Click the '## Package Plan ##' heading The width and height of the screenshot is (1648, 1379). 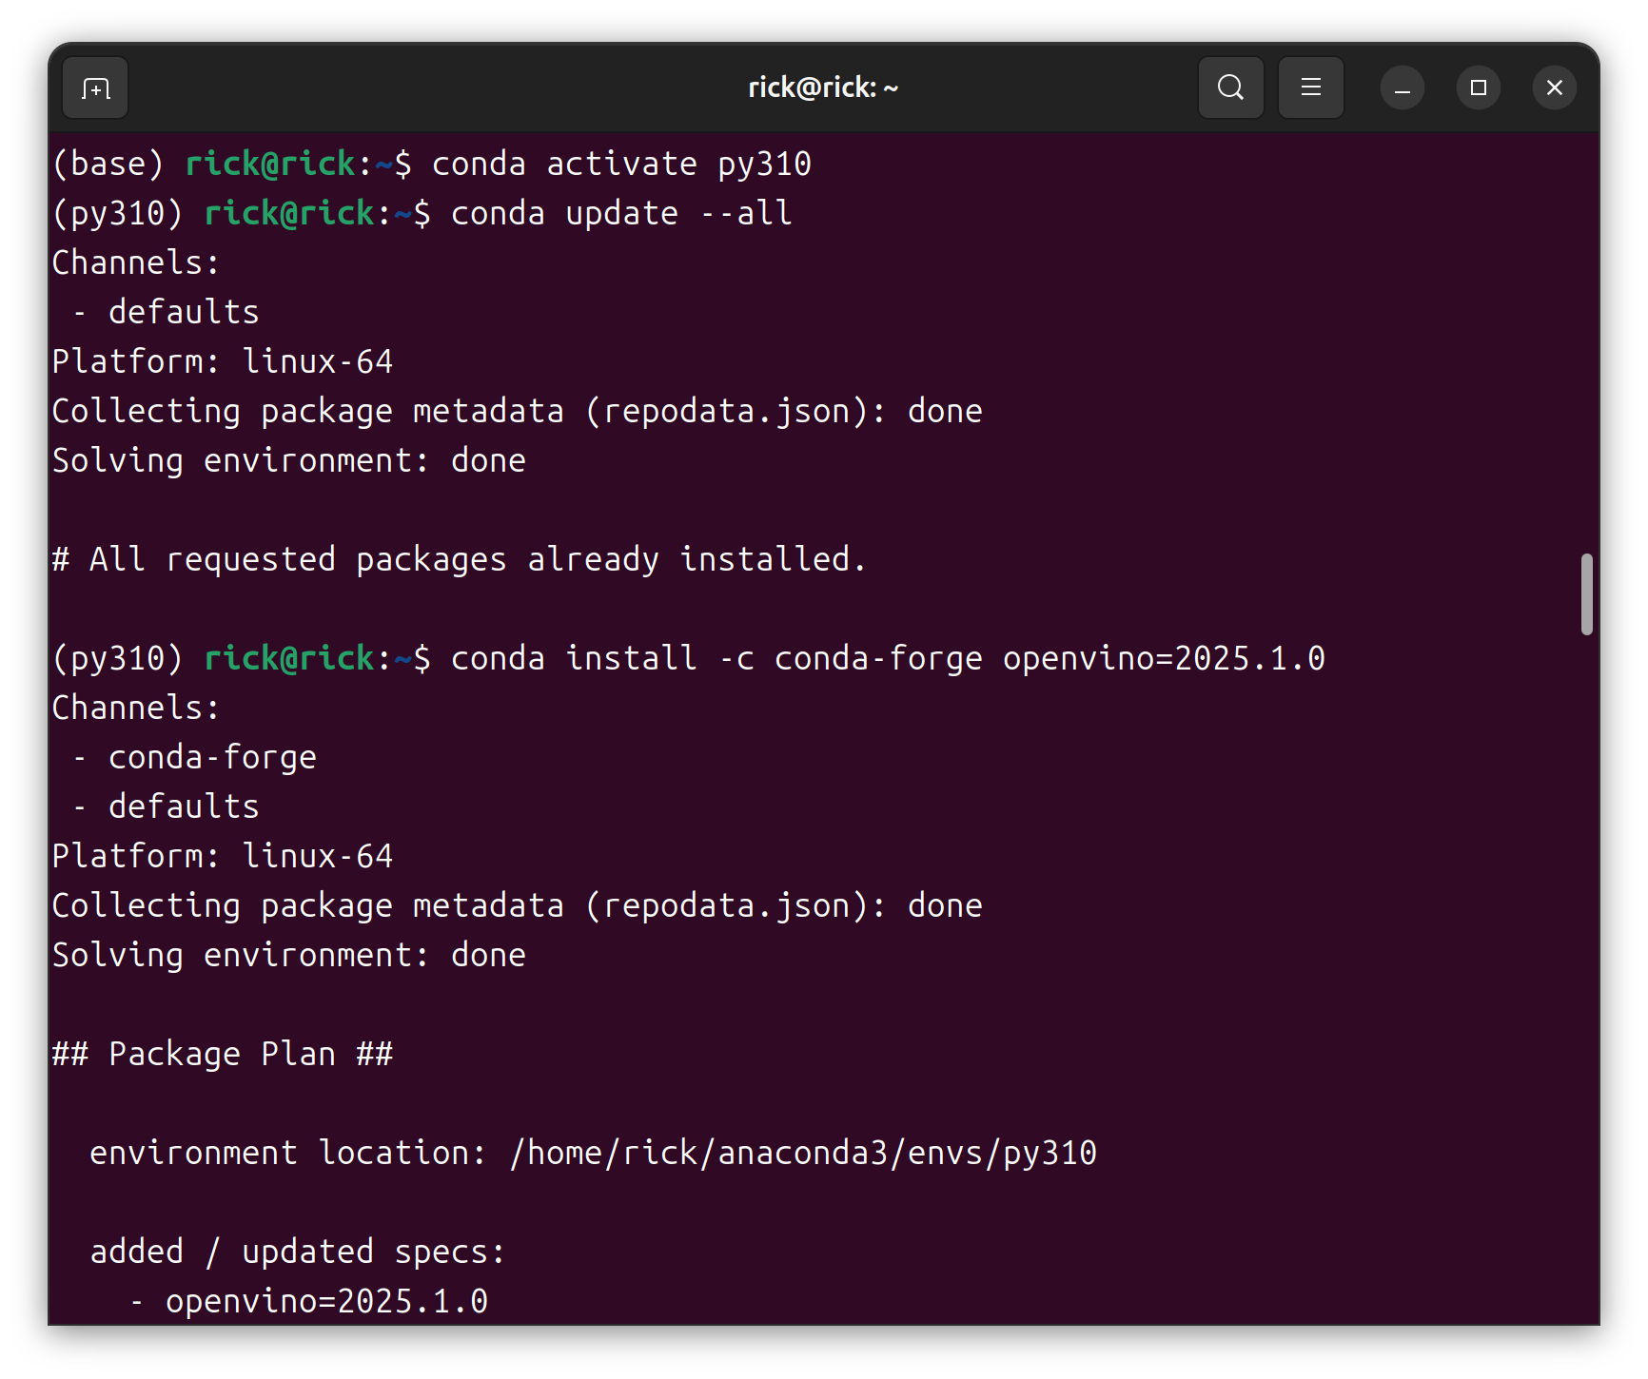point(223,1054)
